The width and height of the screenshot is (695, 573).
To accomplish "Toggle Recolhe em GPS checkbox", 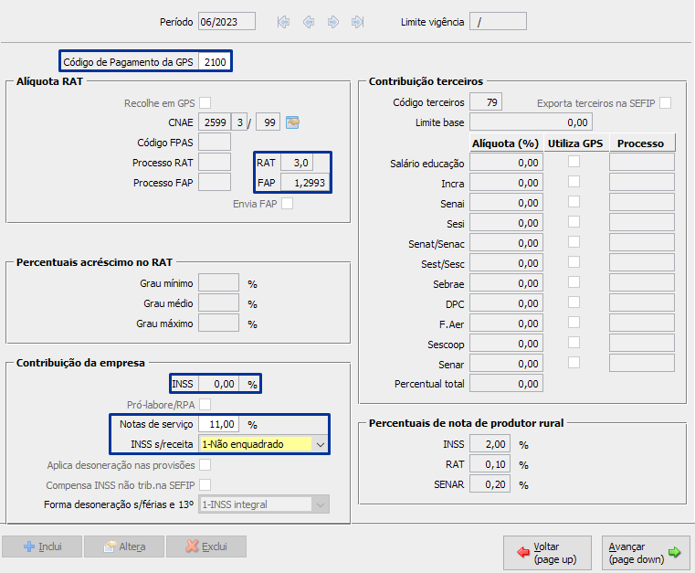I will (x=205, y=102).
